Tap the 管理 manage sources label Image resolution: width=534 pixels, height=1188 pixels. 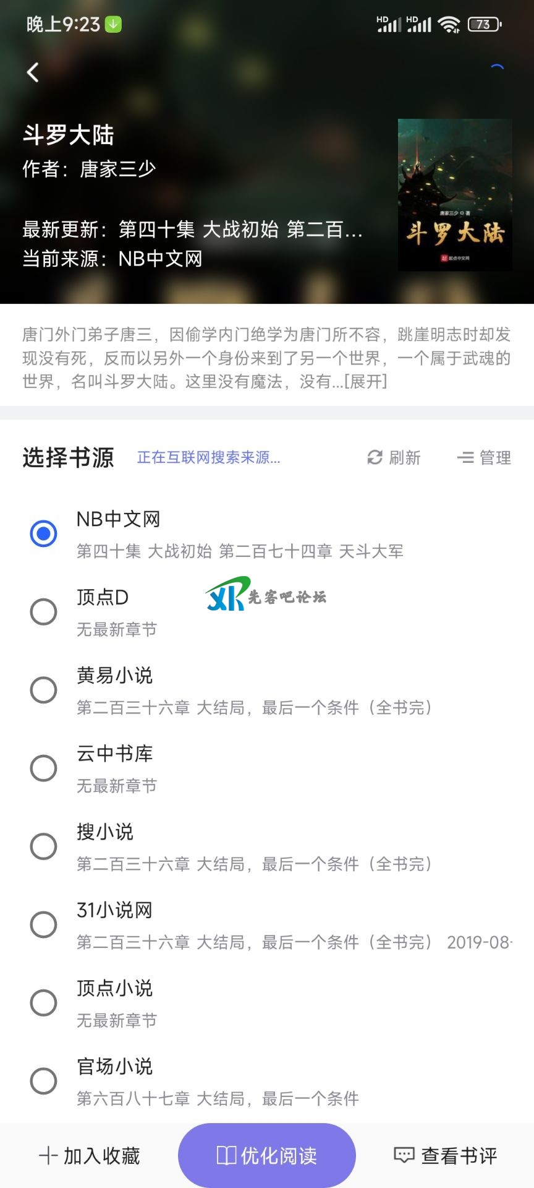(x=495, y=457)
